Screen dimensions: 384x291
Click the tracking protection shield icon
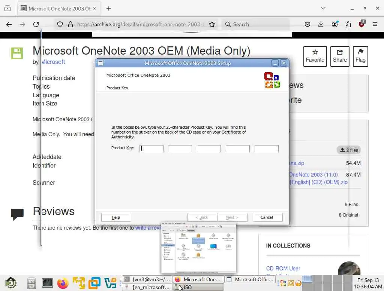click(x=60, y=24)
